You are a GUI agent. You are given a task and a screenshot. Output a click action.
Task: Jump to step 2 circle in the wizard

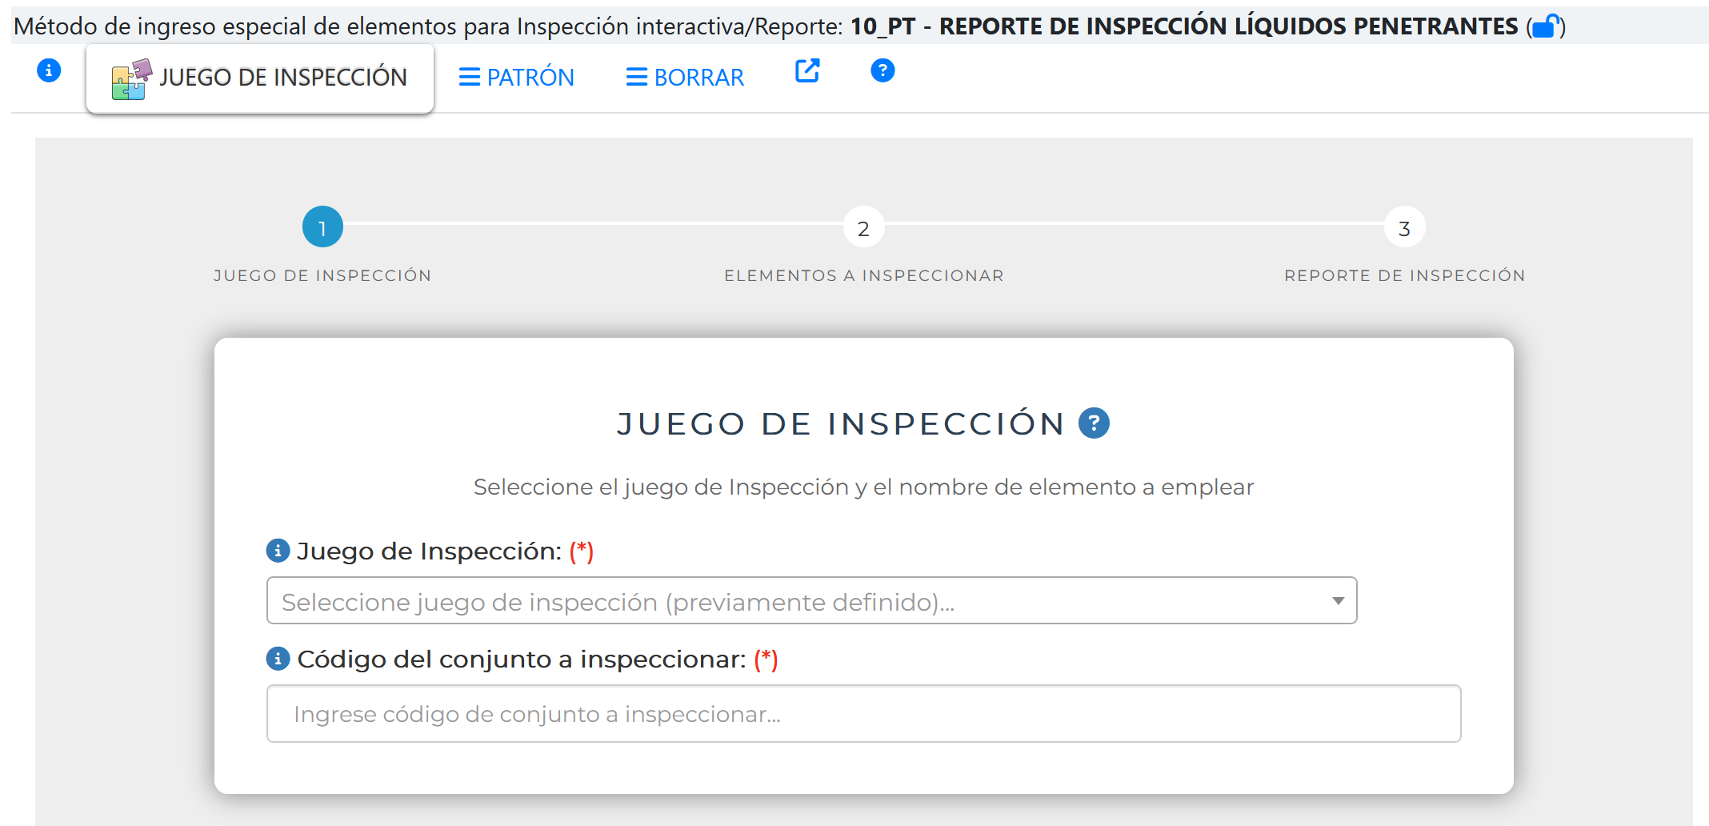[863, 228]
